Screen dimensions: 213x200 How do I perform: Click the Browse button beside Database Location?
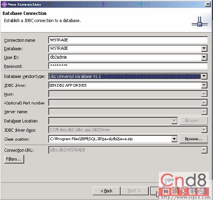194,120
